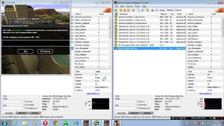Click the Name field with Mattew_Garcia
224x126 pixels.
pos(180,10)
